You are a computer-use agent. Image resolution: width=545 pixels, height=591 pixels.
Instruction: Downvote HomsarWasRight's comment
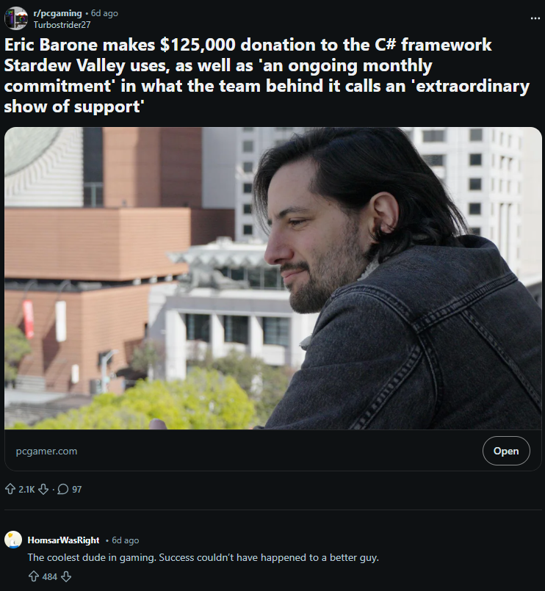(x=66, y=576)
